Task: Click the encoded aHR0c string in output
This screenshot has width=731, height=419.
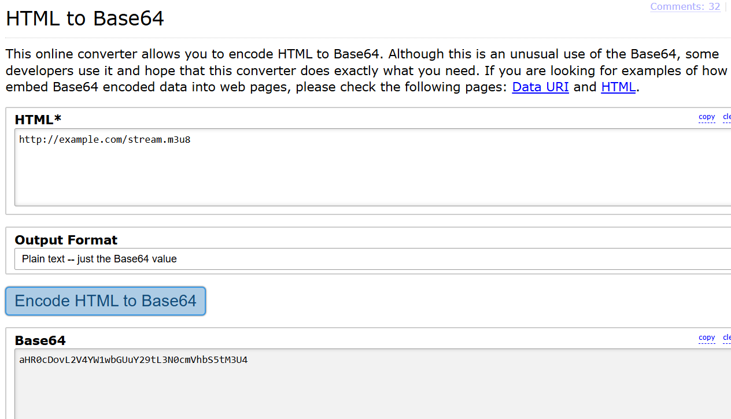Action: (x=133, y=360)
